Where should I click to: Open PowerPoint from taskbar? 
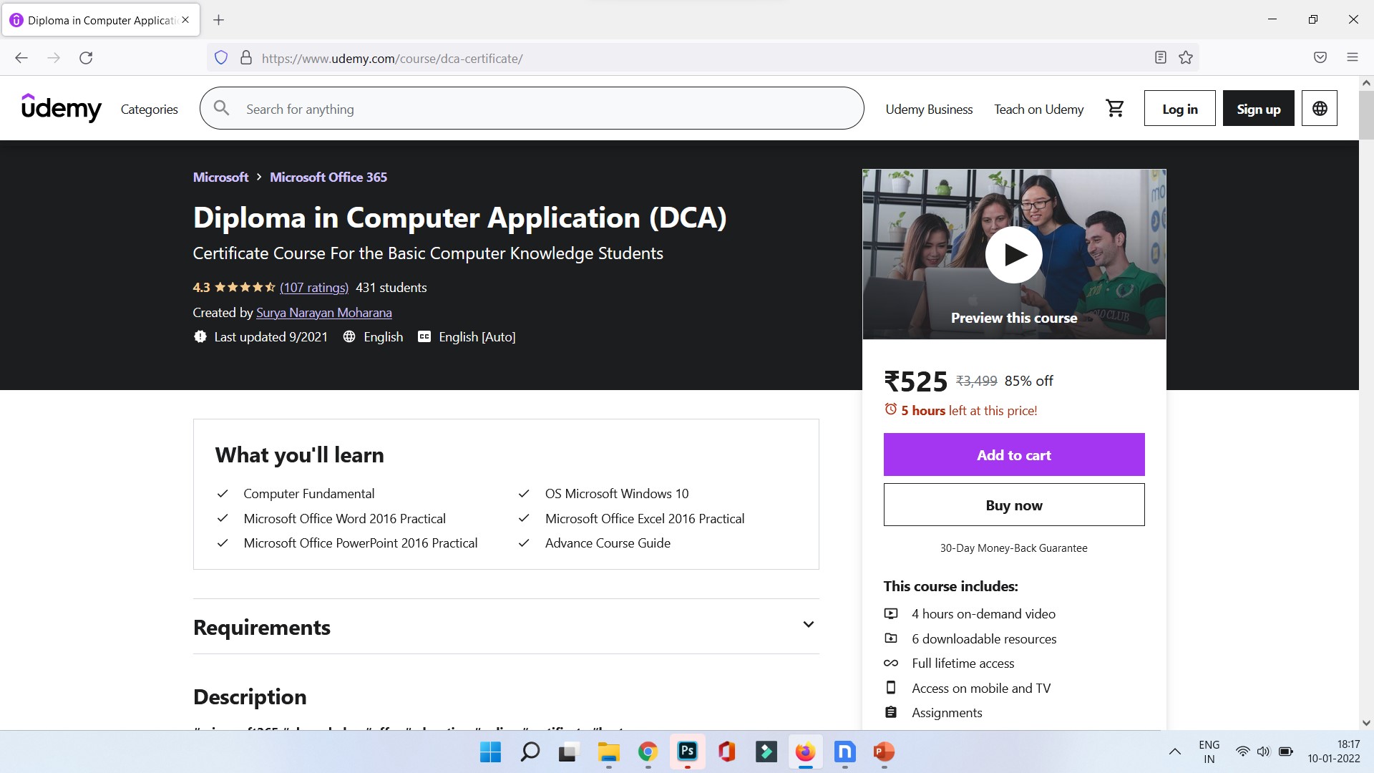click(x=884, y=752)
